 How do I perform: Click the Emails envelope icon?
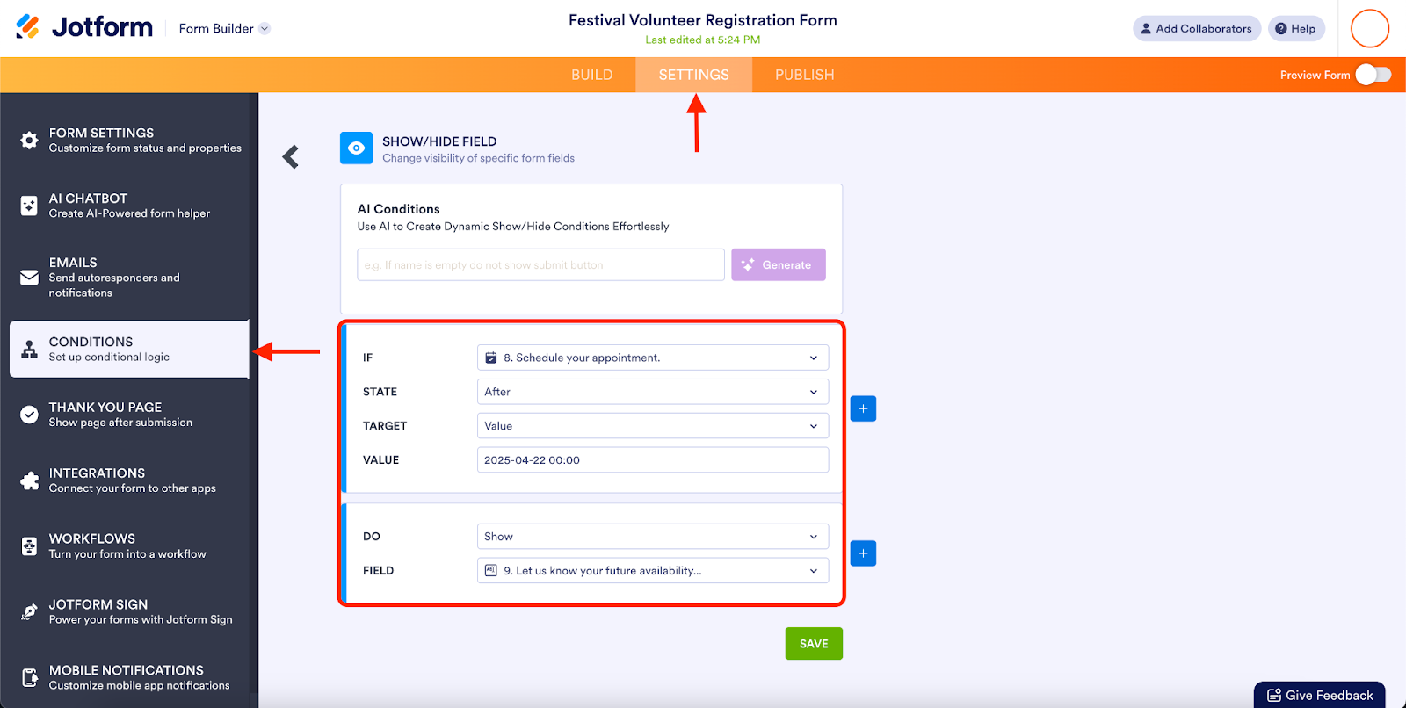tap(29, 278)
